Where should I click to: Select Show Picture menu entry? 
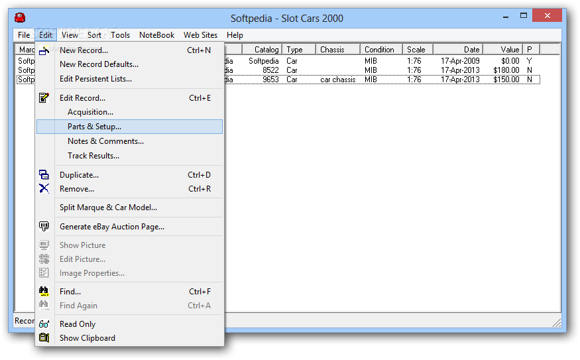click(129, 245)
